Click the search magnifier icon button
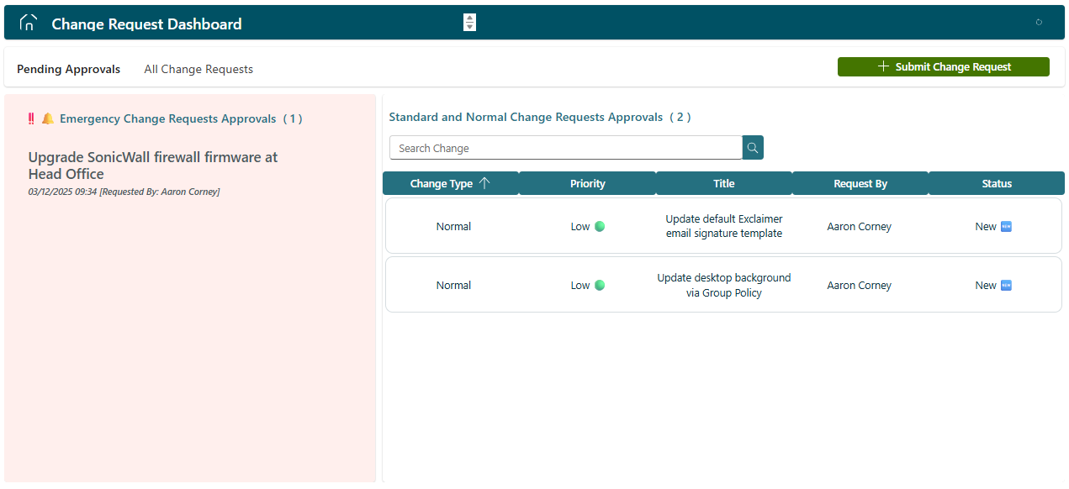The height and width of the screenshot is (489, 1069). click(753, 148)
